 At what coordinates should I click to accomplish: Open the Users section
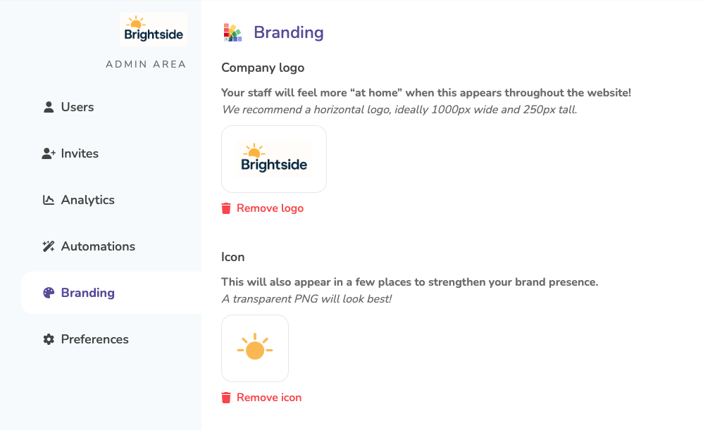[x=77, y=107]
